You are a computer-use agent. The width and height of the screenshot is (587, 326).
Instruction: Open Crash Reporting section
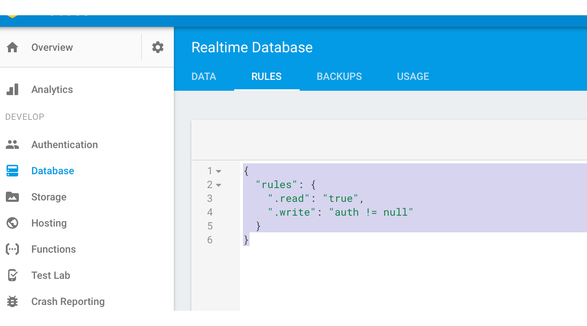point(68,301)
